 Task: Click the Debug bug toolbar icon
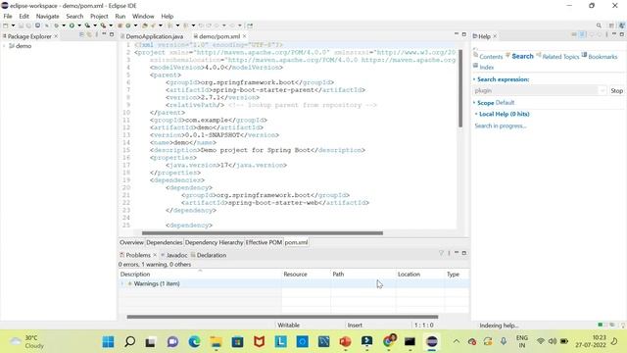(57, 25)
